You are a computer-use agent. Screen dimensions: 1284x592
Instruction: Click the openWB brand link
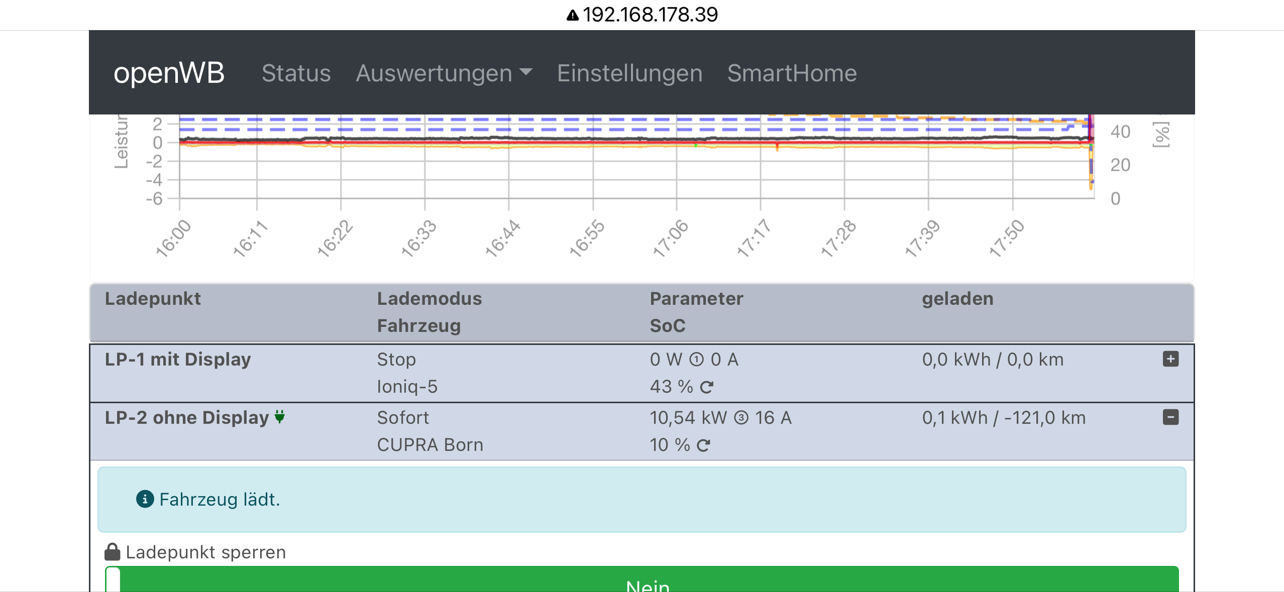click(x=169, y=73)
